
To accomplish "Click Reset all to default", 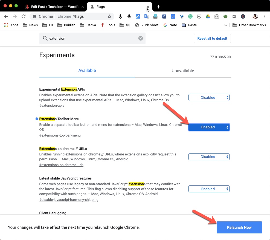I will (212, 38).
